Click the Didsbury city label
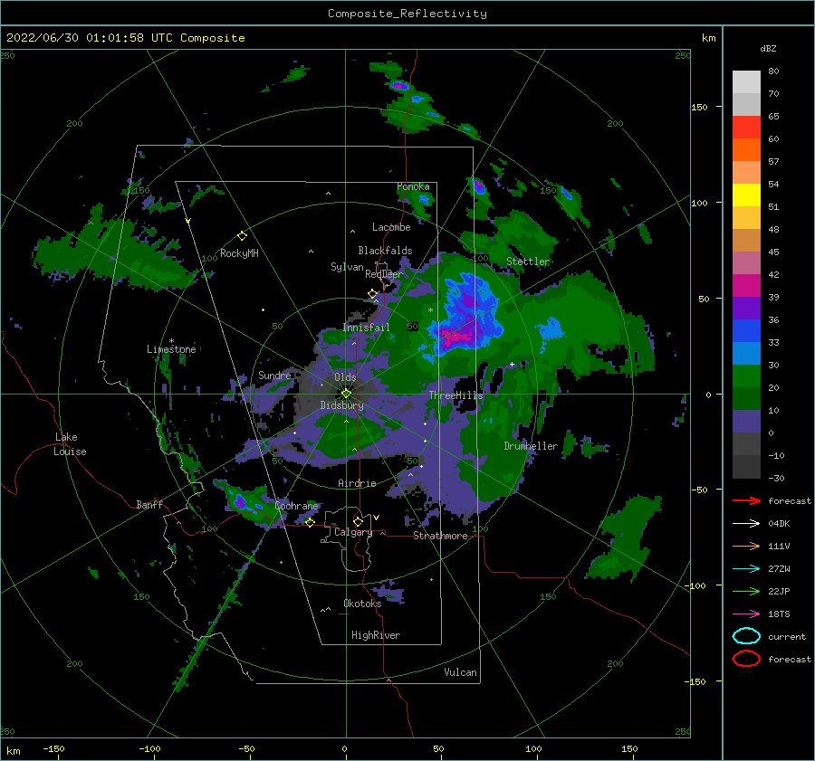815x761 pixels. pos(342,405)
